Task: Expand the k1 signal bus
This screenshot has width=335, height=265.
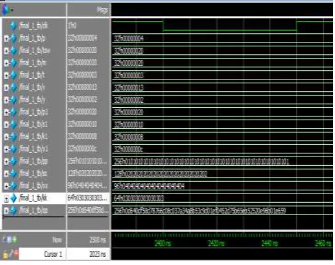Action: (x=6, y=137)
